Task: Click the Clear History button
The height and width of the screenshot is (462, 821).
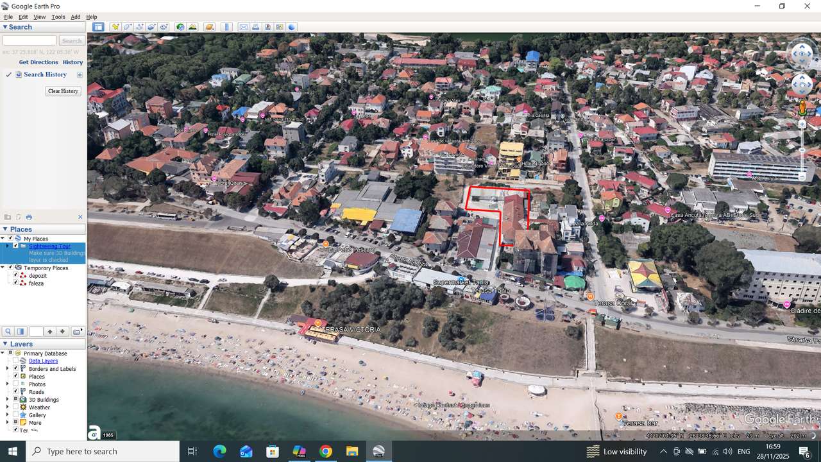Action: click(63, 90)
